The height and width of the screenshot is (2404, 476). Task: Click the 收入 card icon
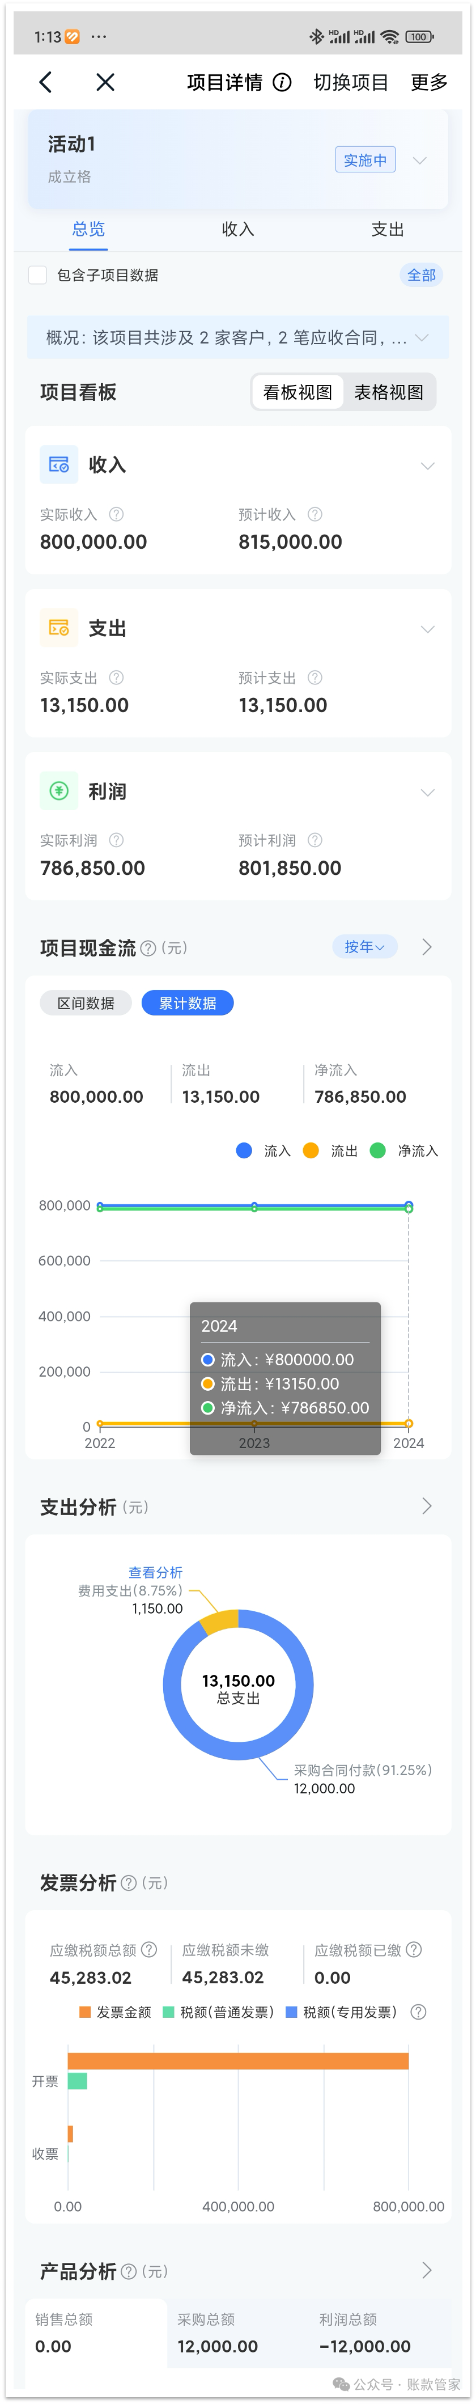coord(59,465)
